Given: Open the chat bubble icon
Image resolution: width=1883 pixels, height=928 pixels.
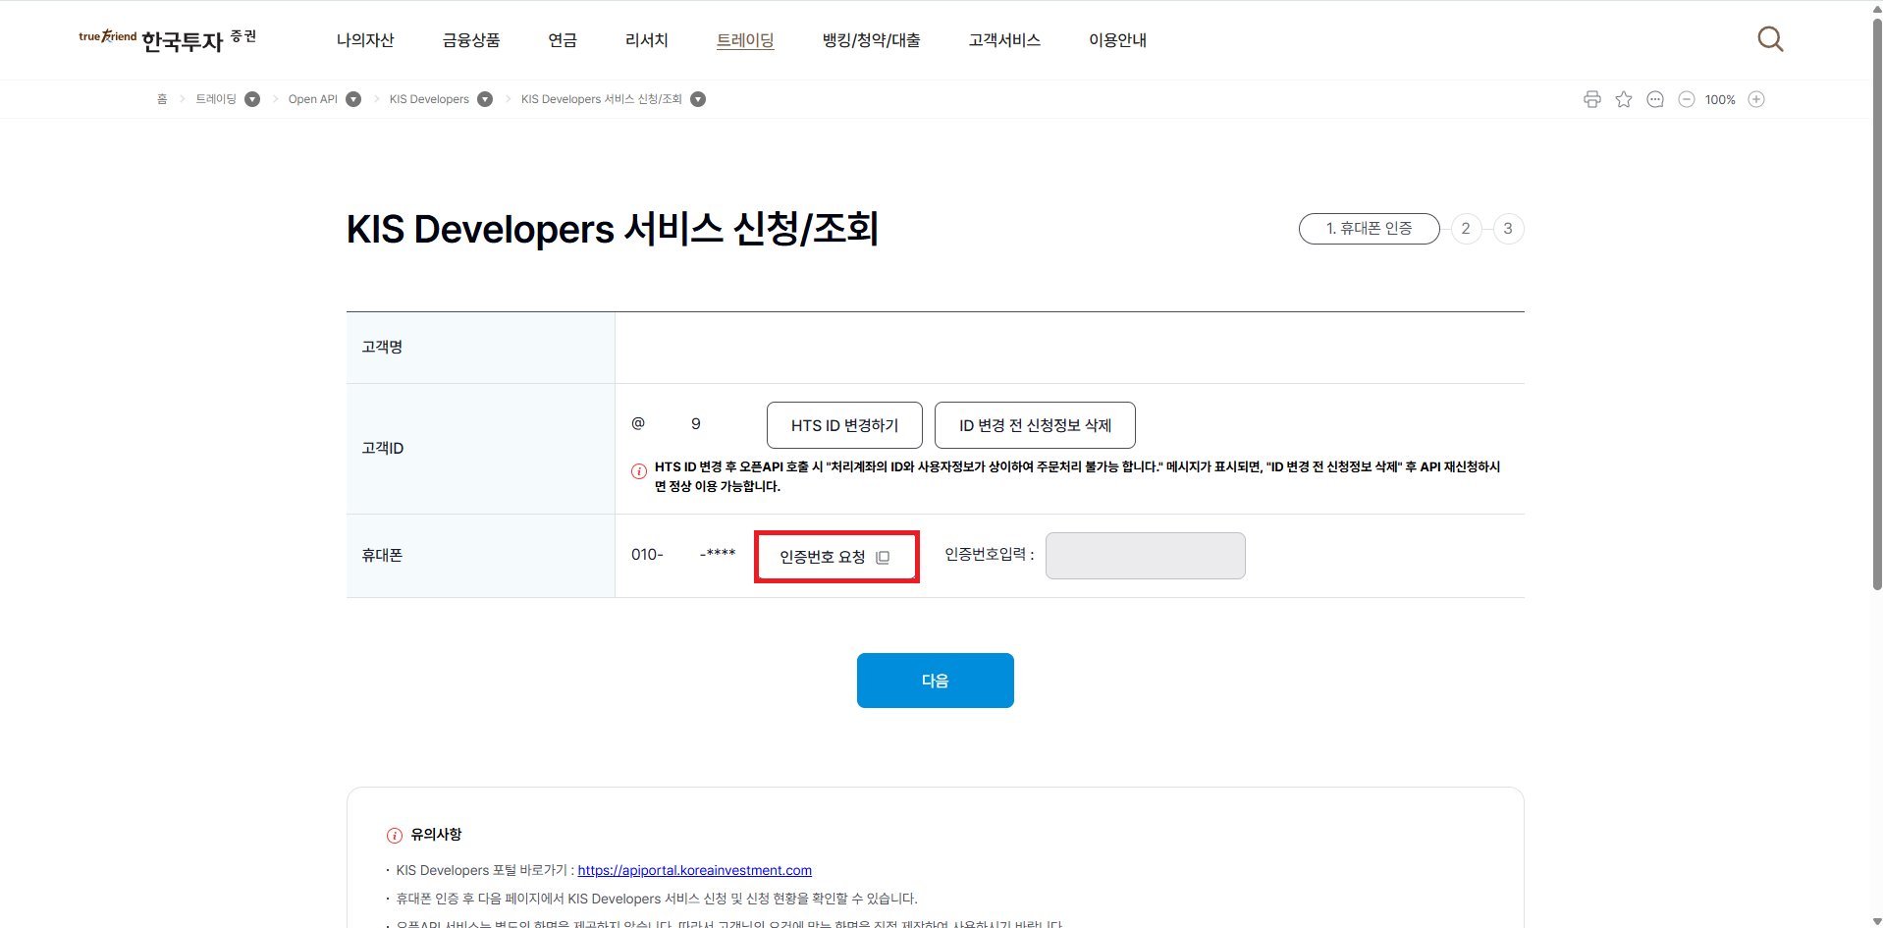Looking at the screenshot, I should [x=1655, y=99].
